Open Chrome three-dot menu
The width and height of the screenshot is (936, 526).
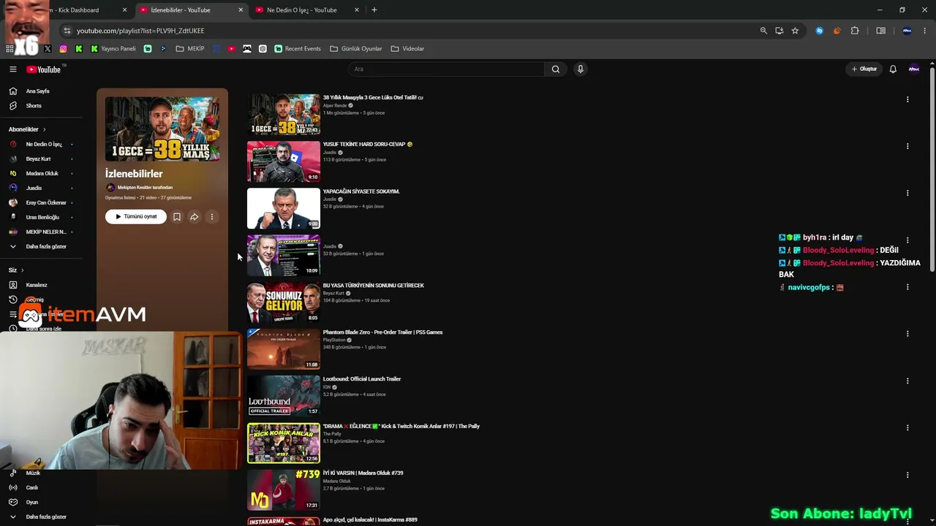point(925,31)
